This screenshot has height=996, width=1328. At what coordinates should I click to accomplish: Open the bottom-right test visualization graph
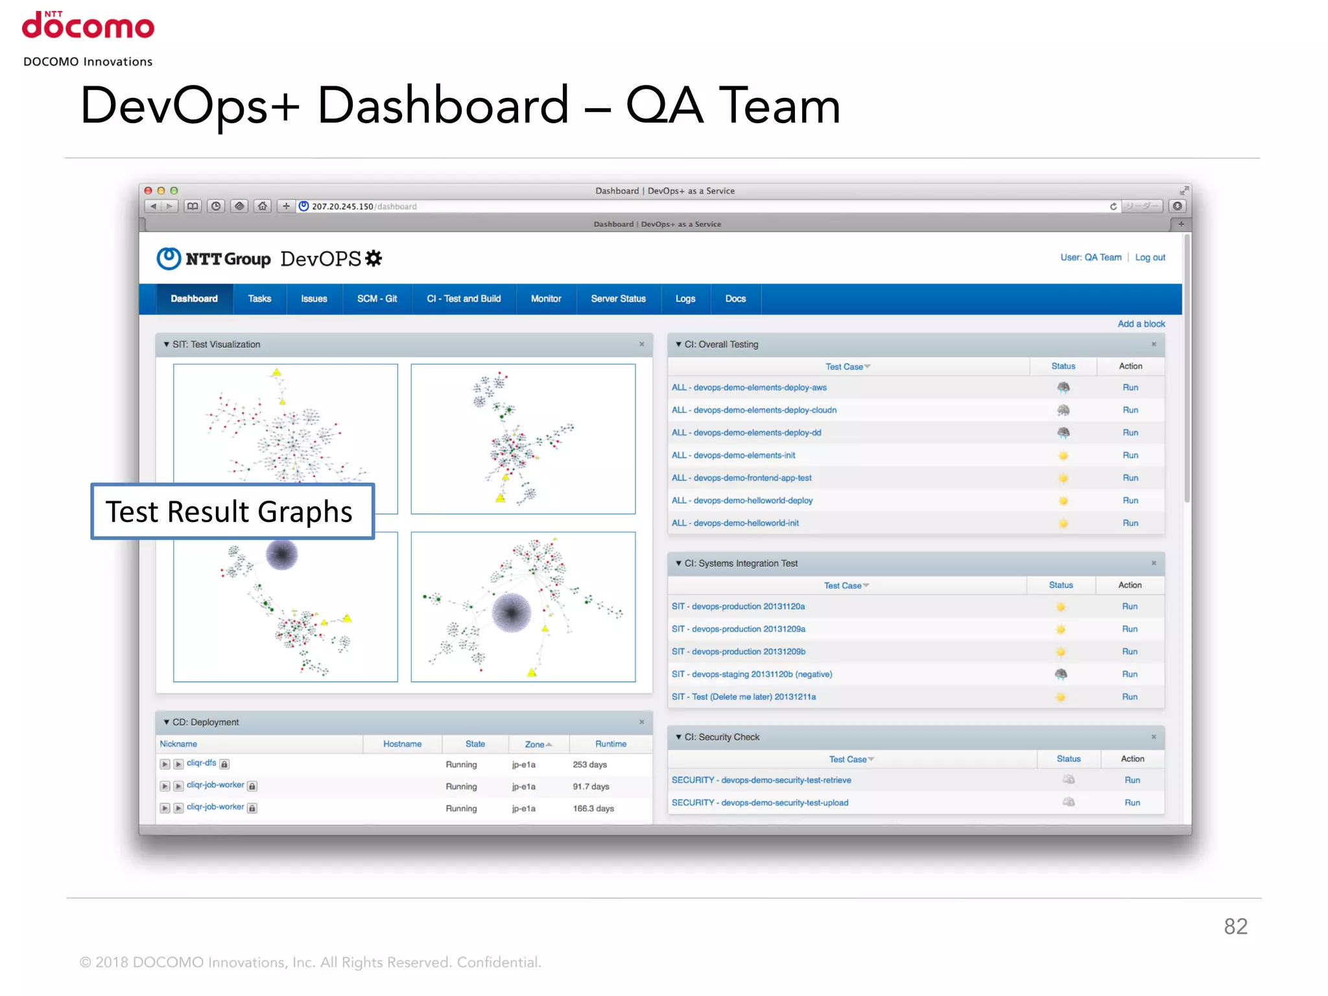523,607
